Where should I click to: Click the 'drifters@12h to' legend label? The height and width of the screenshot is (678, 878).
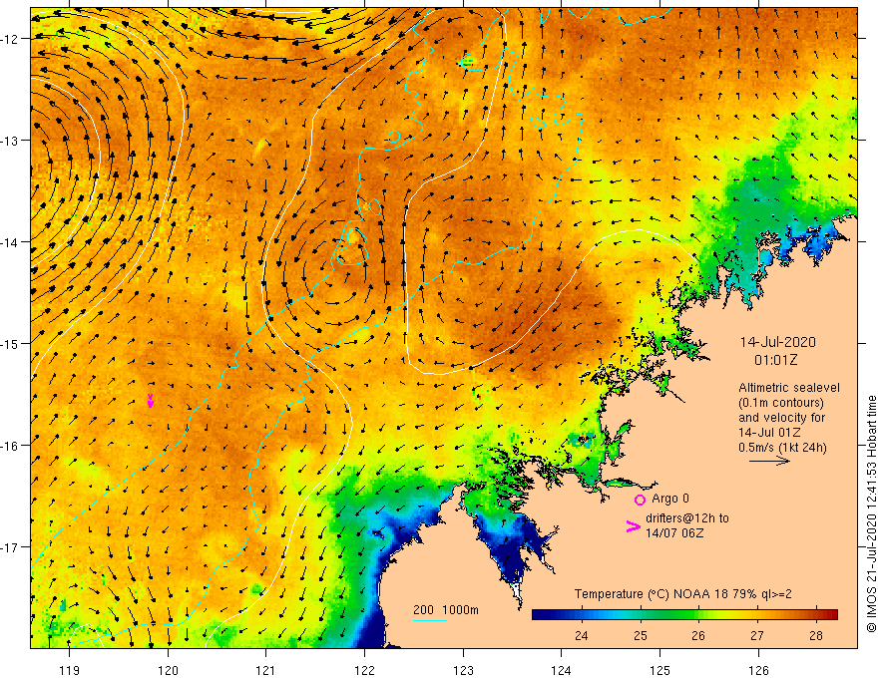point(687,518)
